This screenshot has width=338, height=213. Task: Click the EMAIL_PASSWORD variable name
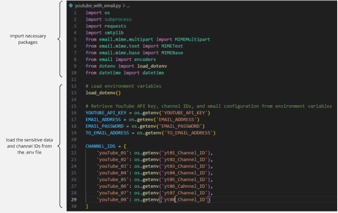pos(105,126)
